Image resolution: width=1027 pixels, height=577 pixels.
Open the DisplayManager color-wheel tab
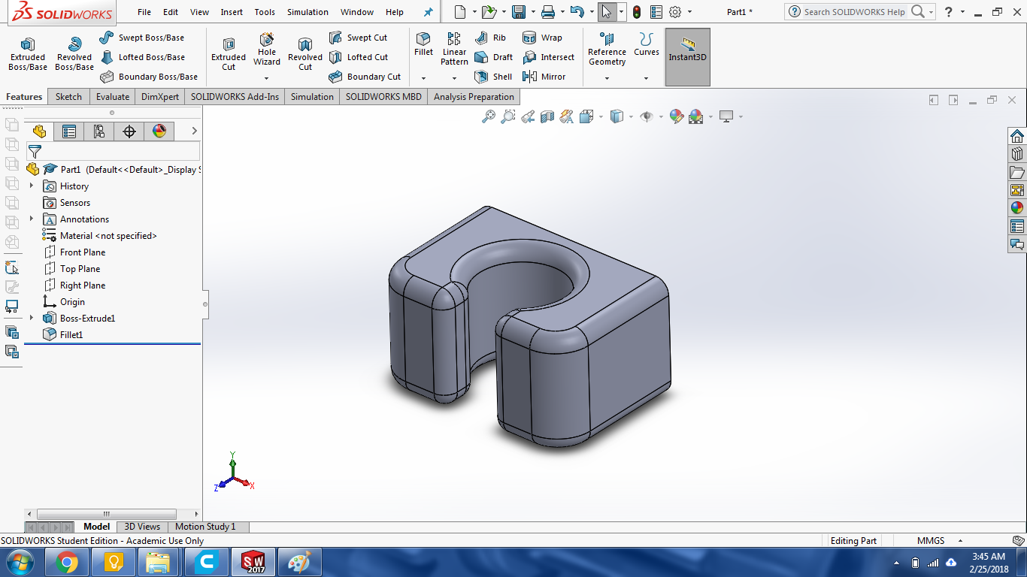(x=159, y=131)
